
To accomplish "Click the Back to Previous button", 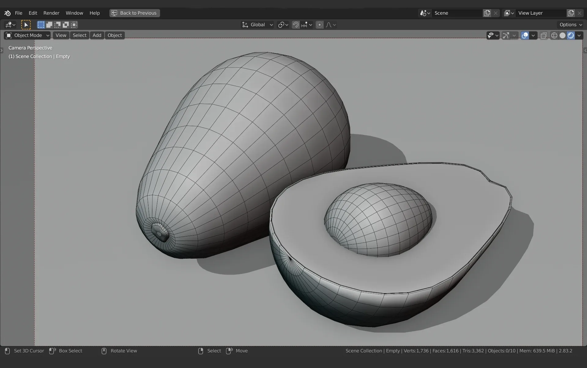I will click(135, 13).
